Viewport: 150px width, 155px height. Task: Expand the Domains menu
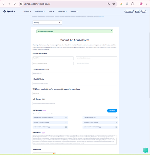27,11
